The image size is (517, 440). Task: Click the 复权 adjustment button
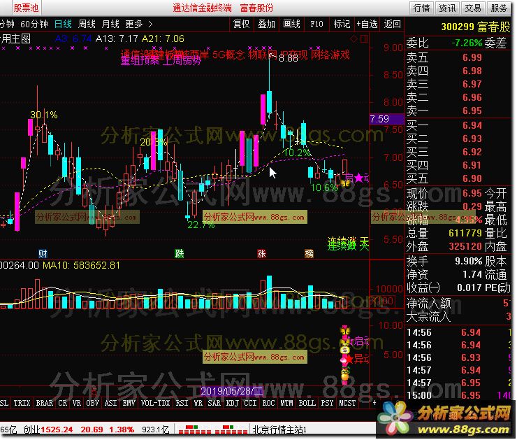[x=241, y=24]
